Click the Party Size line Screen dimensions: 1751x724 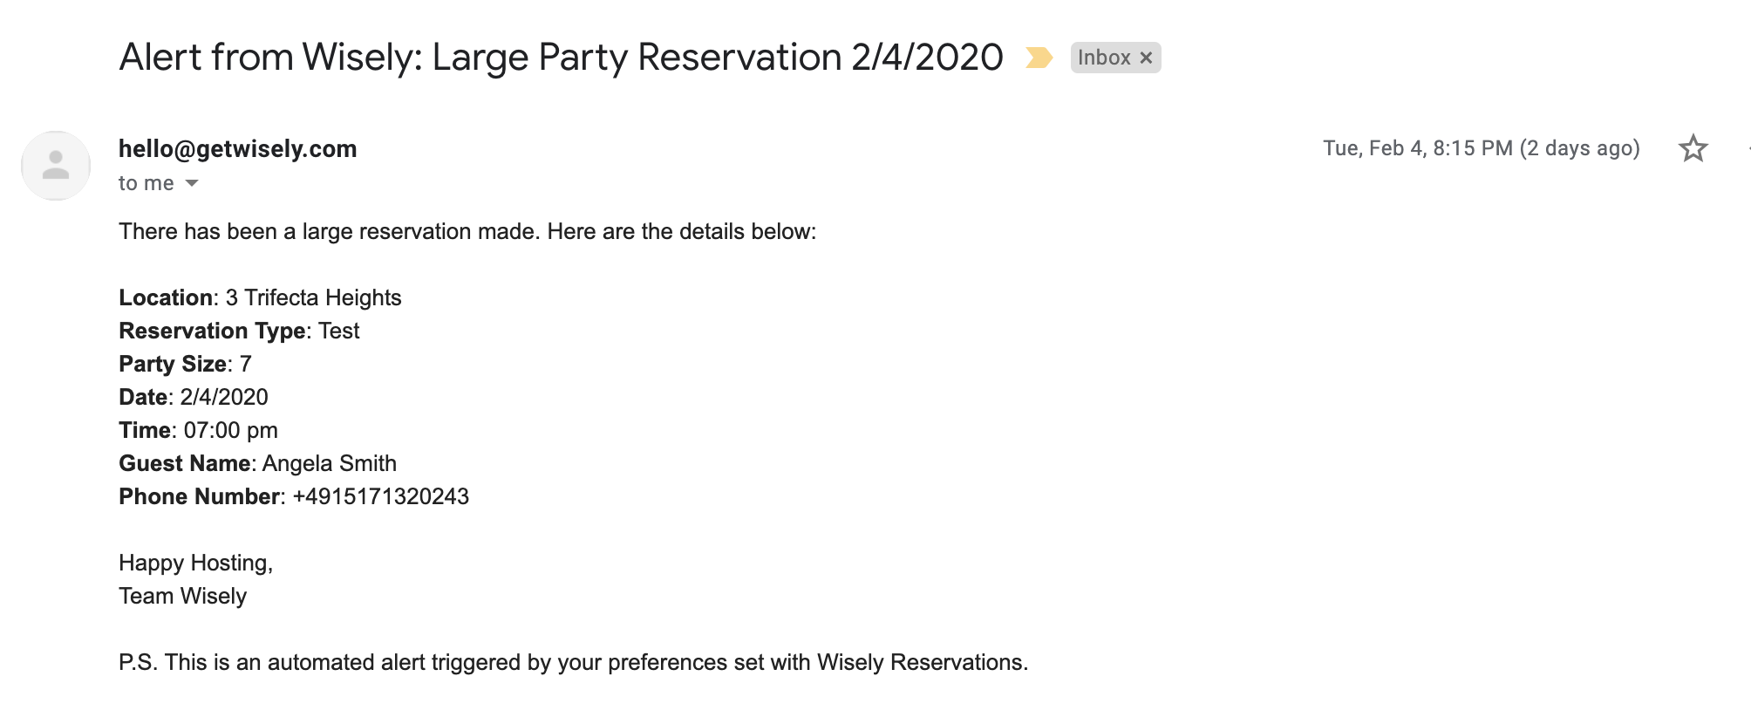click(185, 364)
